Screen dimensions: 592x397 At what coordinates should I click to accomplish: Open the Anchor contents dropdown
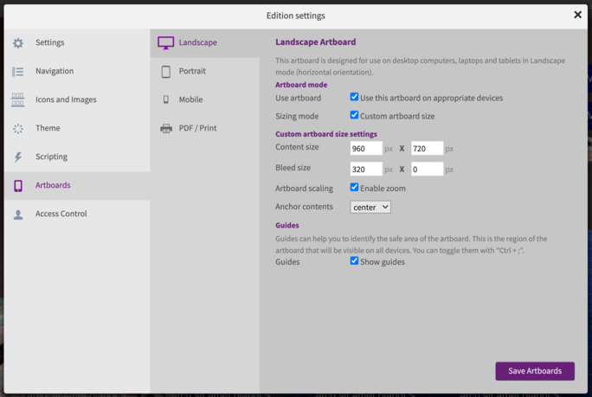370,207
